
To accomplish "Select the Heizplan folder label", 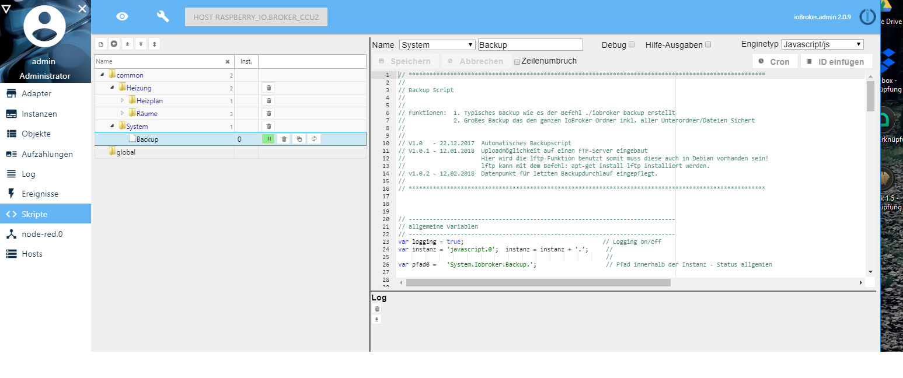I will [x=149, y=101].
